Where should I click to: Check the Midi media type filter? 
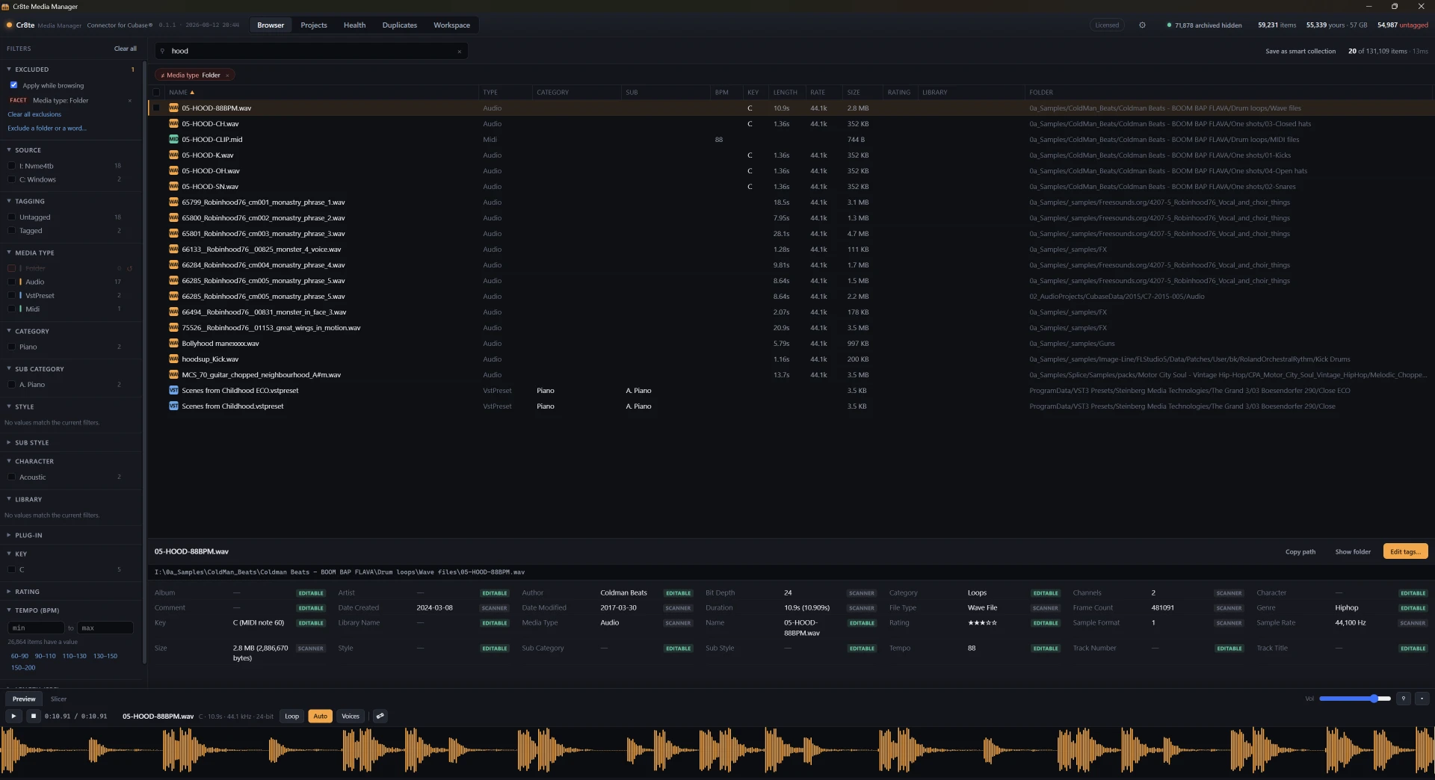pyautogui.click(x=11, y=309)
